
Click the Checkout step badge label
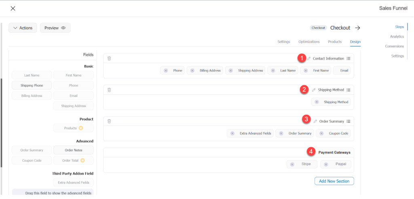click(318, 28)
